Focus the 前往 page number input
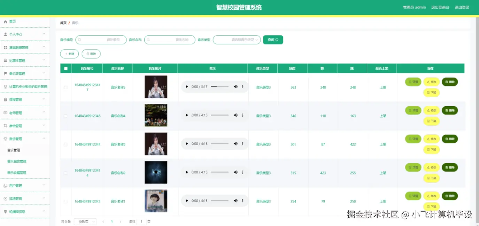The height and width of the screenshot is (226, 479). click(x=141, y=221)
